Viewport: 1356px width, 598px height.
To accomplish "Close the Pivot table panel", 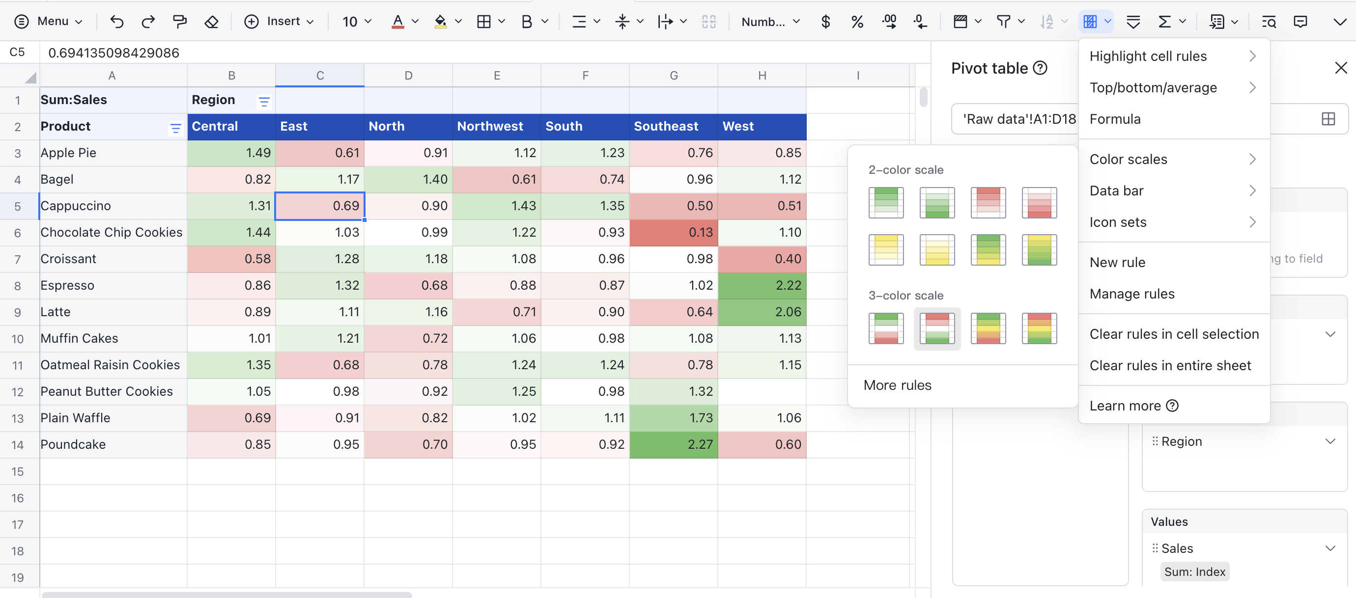I will [1341, 67].
